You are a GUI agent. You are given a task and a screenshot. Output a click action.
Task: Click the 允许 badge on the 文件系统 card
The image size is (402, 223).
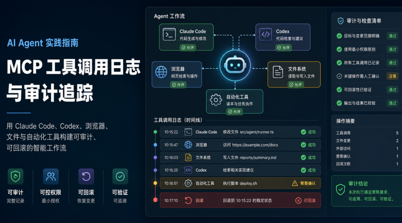296,85
